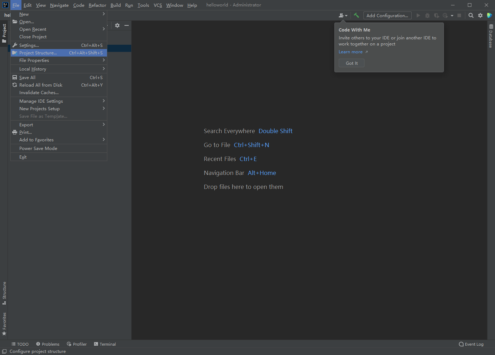Expand the File Properties submenu
The width and height of the screenshot is (495, 355).
pyautogui.click(x=59, y=60)
